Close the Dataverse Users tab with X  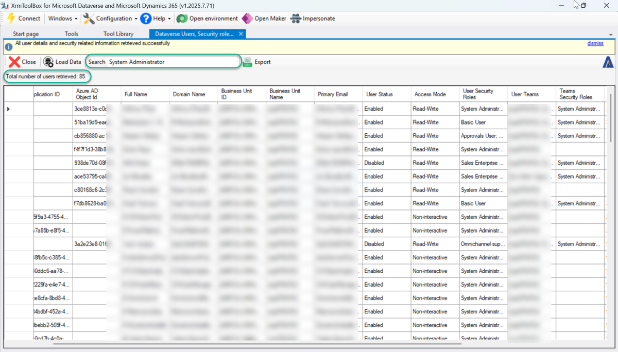241,34
